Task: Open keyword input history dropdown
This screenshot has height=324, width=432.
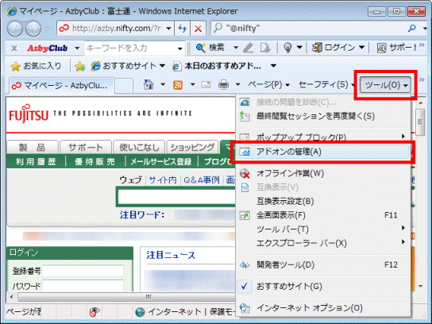Action: (180, 48)
